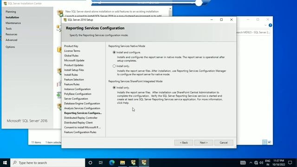Launch Microsoft Edge from taskbar
This screenshot has width=297, height=167.
point(112,163)
